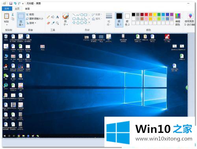This screenshot has width=197, height=149.
Task: Pick the Diamond shape
Action: 74,22
